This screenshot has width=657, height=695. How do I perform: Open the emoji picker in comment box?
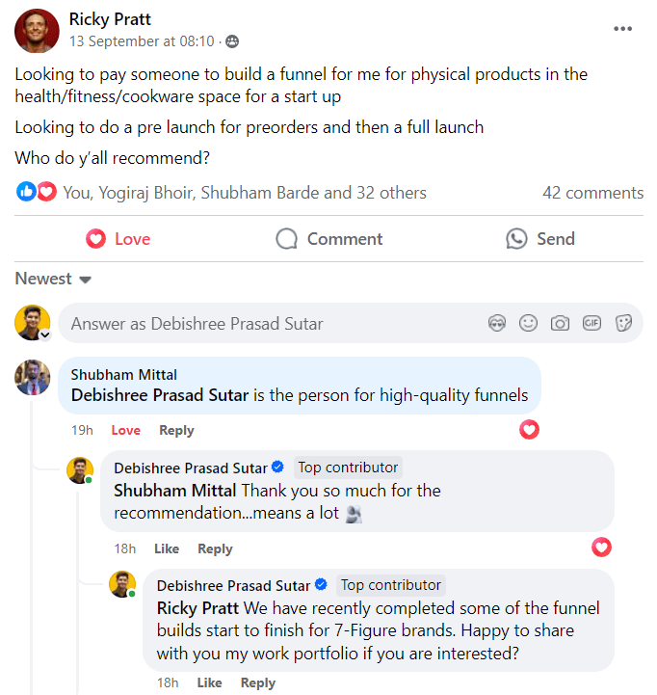click(528, 324)
